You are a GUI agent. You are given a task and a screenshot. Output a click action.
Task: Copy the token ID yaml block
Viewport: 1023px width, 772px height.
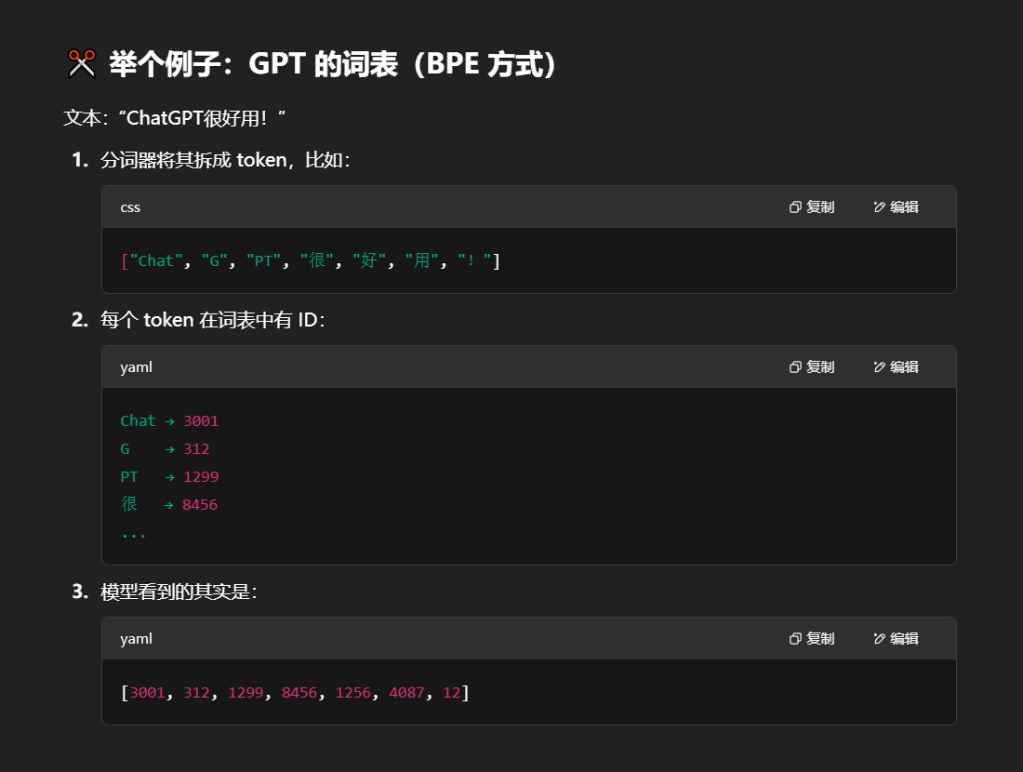coord(812,366)
